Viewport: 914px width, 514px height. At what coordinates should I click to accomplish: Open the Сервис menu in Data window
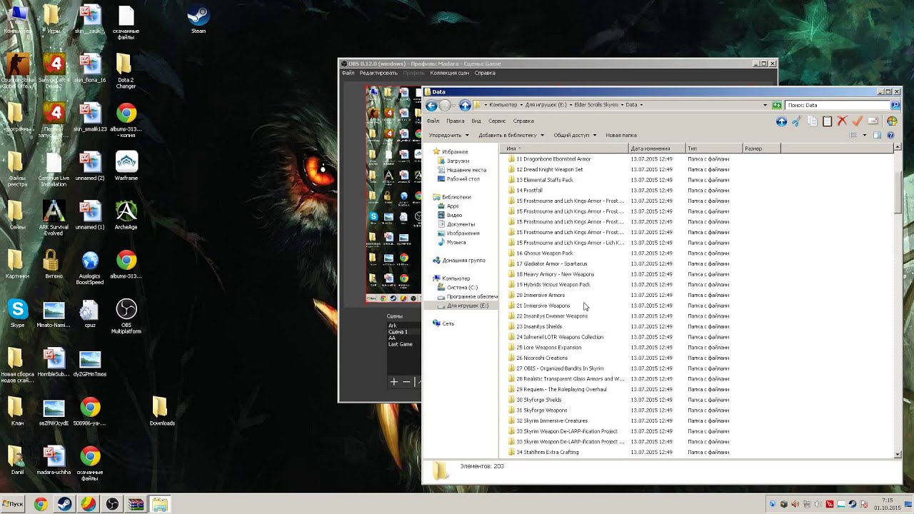click(x=497, y=121)
